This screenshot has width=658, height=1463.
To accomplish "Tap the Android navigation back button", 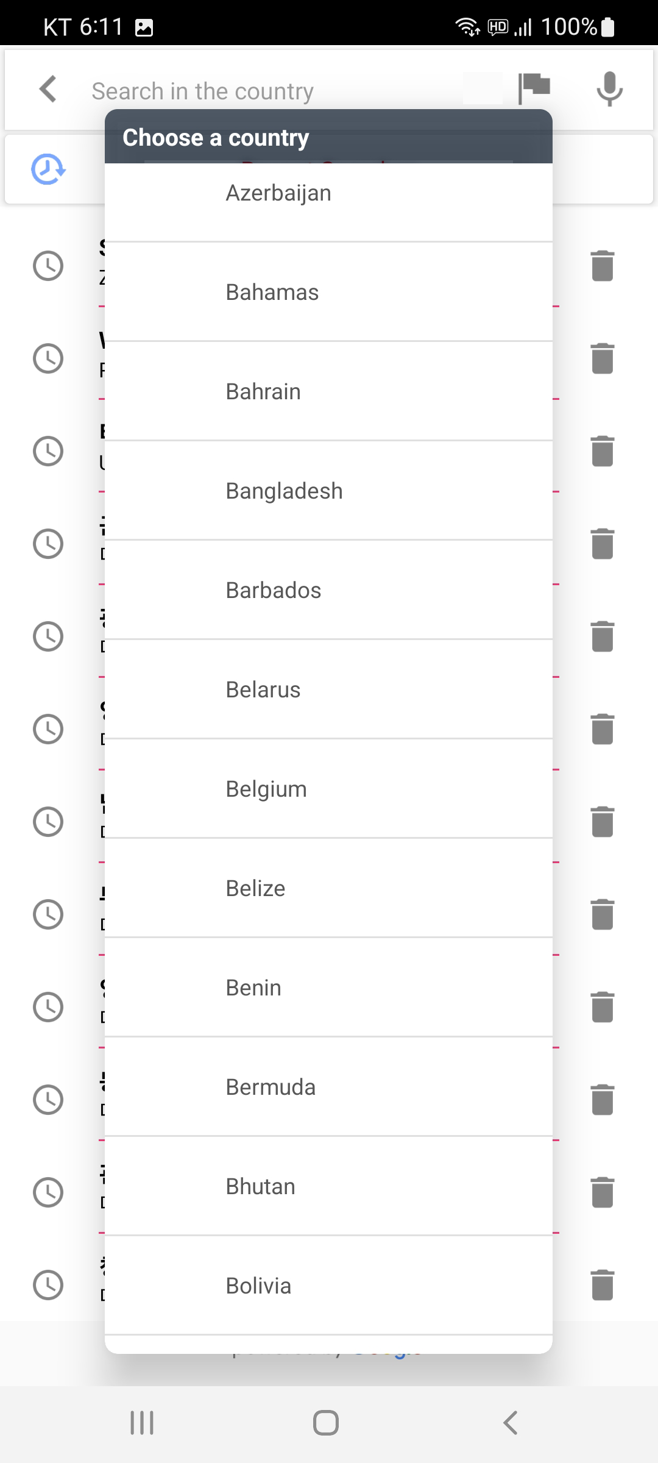I will (511, 1423).
